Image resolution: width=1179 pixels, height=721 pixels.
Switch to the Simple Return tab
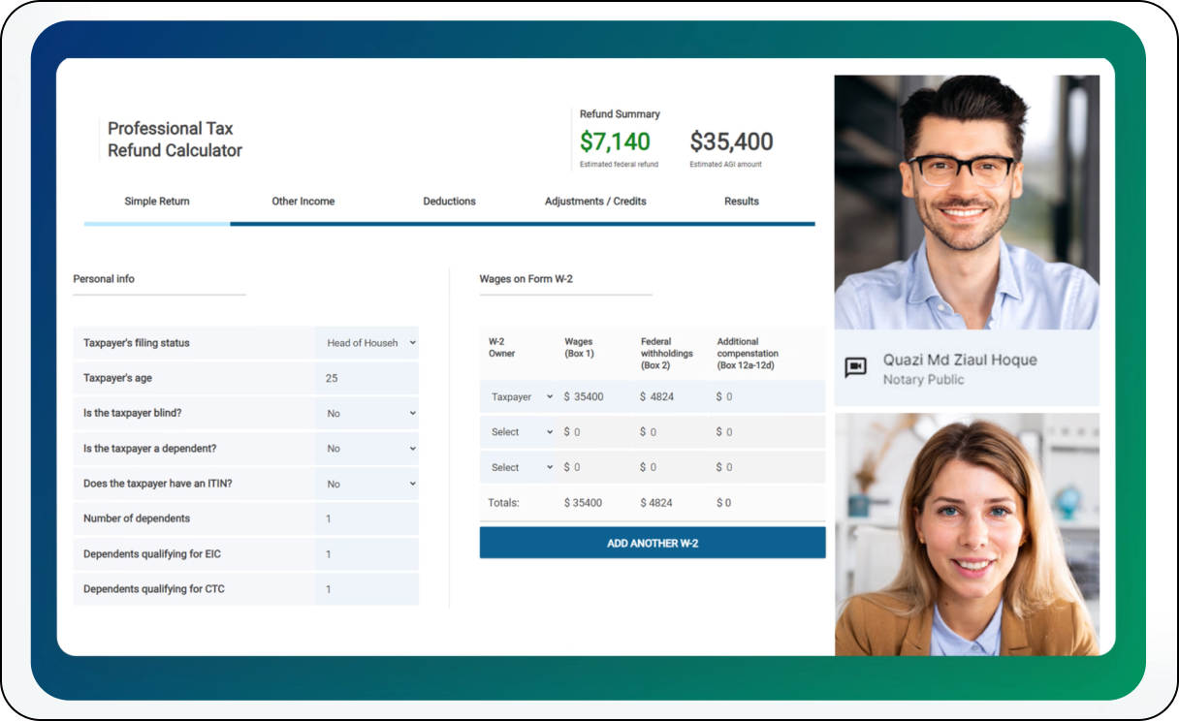[x=157, y=202]
